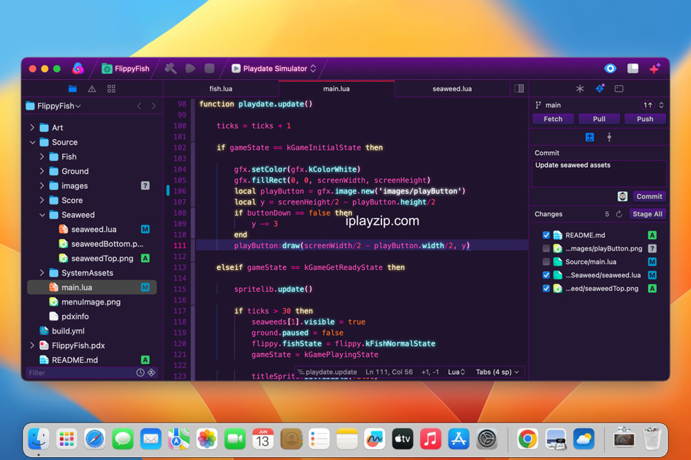The width and height of the screenshot is (691, 460).
Task: Click the build hammer icon
Action: 171,68
